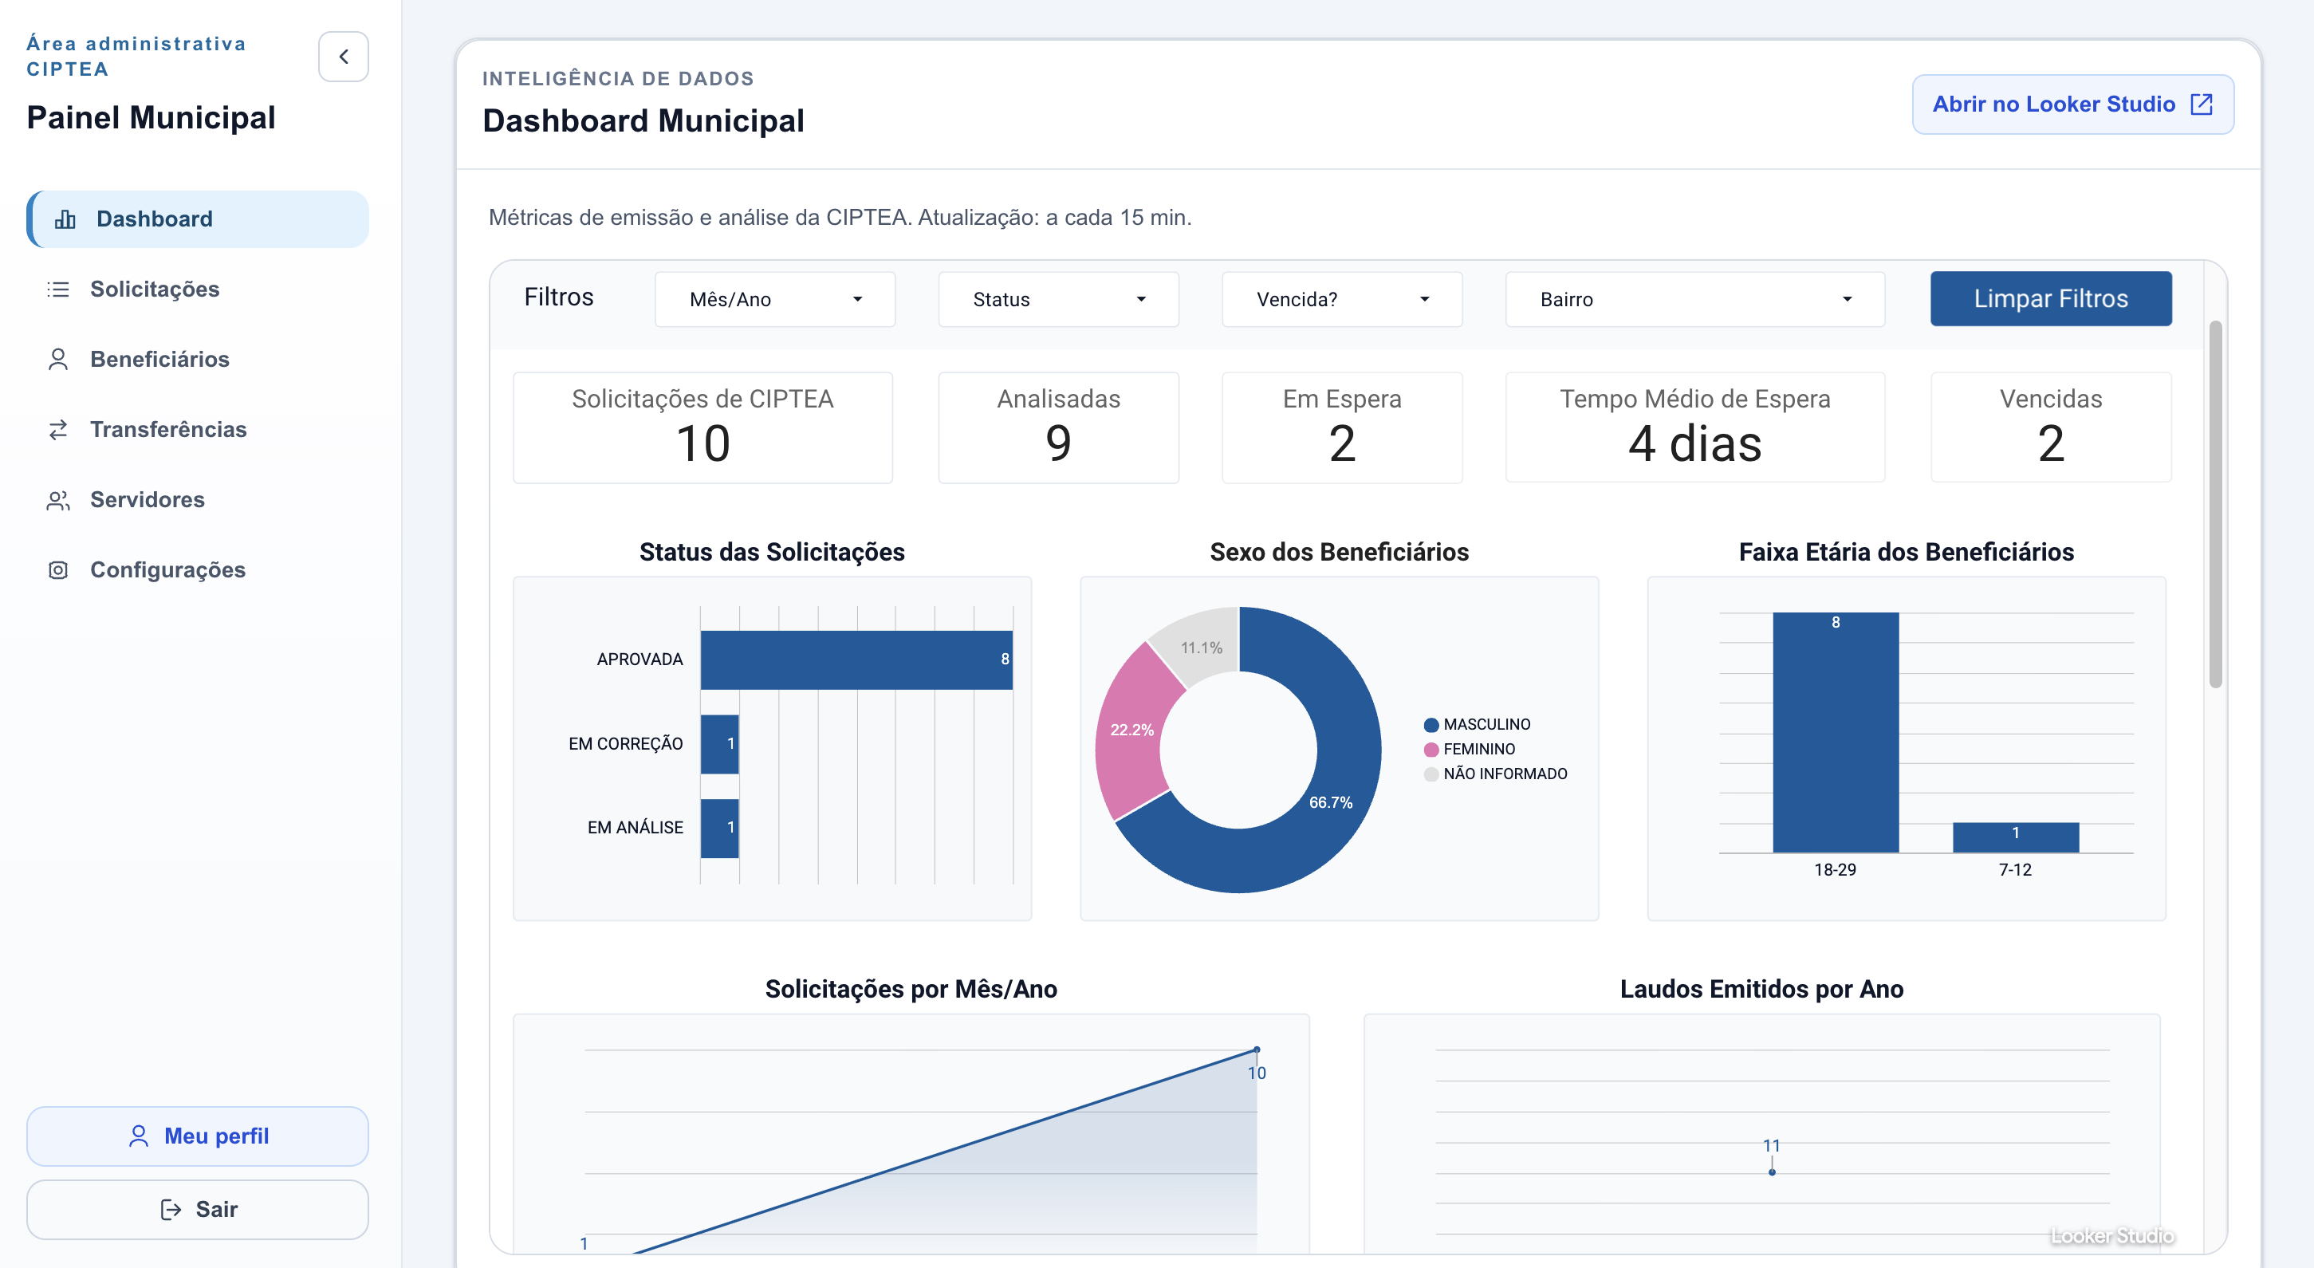
Task: Click the Beneficiários person icon
Action: (x=58, y=360)
